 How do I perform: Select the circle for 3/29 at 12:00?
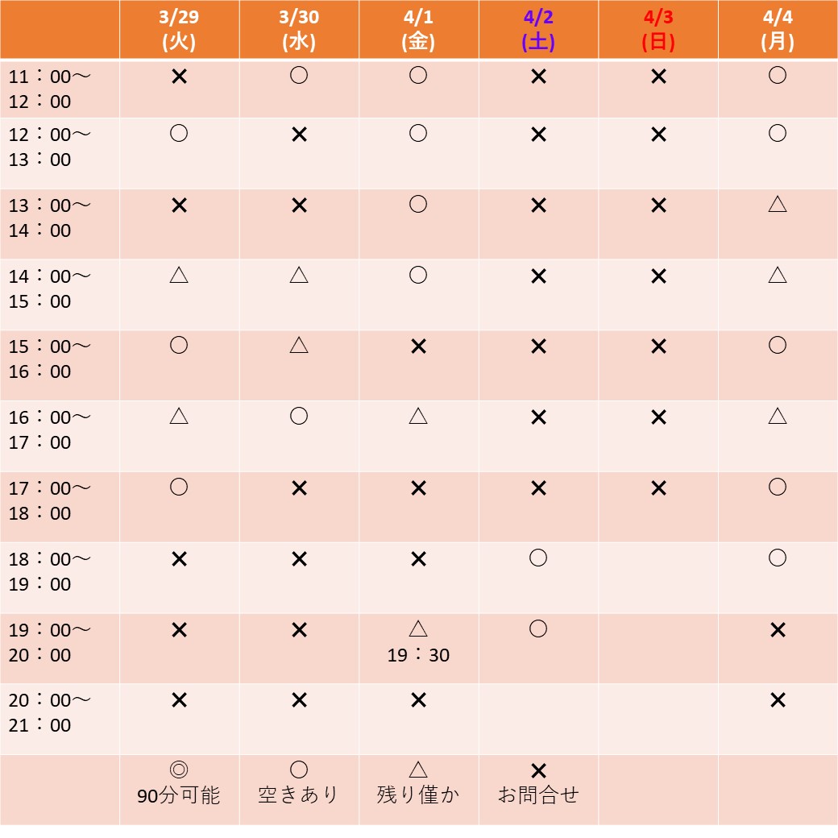179,133
